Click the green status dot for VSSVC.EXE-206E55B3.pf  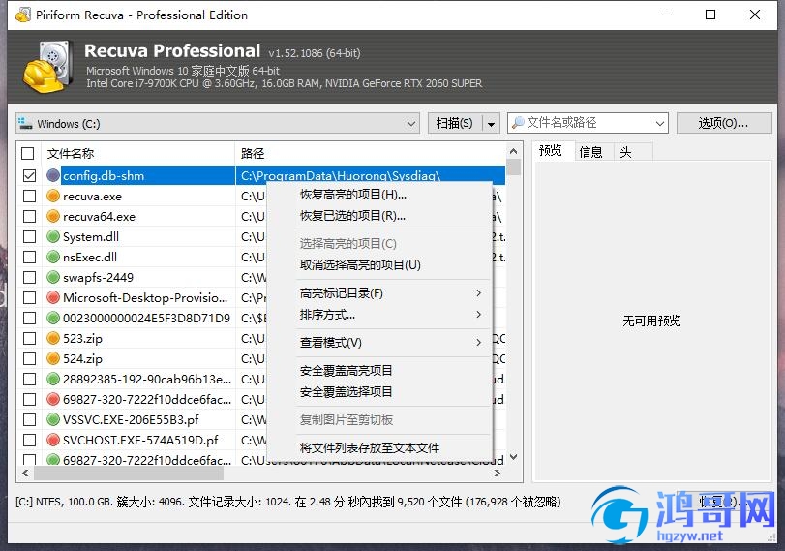tap(53, 419)
